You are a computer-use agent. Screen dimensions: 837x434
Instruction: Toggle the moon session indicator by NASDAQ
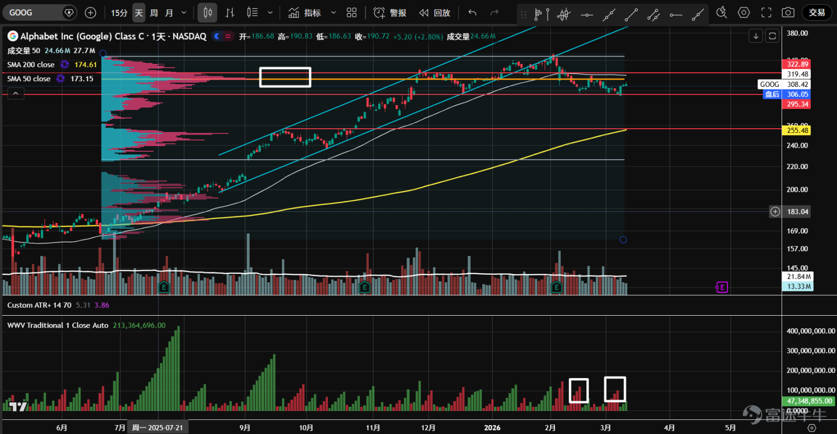coord(217,36)
